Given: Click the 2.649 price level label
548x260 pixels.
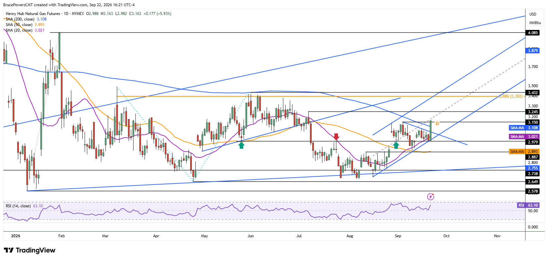Looking at the screenshot, I should 533,182.
